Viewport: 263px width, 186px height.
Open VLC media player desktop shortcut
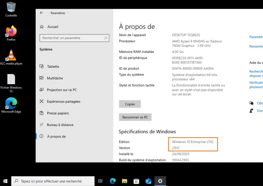[x=11, y=57]
